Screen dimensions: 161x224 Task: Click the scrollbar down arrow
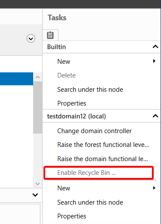[x=37, y=184]
